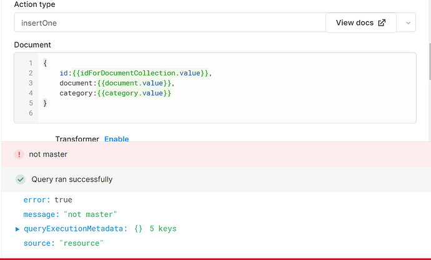Click the Query ran successfully status bar
431x260 pixels.
point(216,180)
